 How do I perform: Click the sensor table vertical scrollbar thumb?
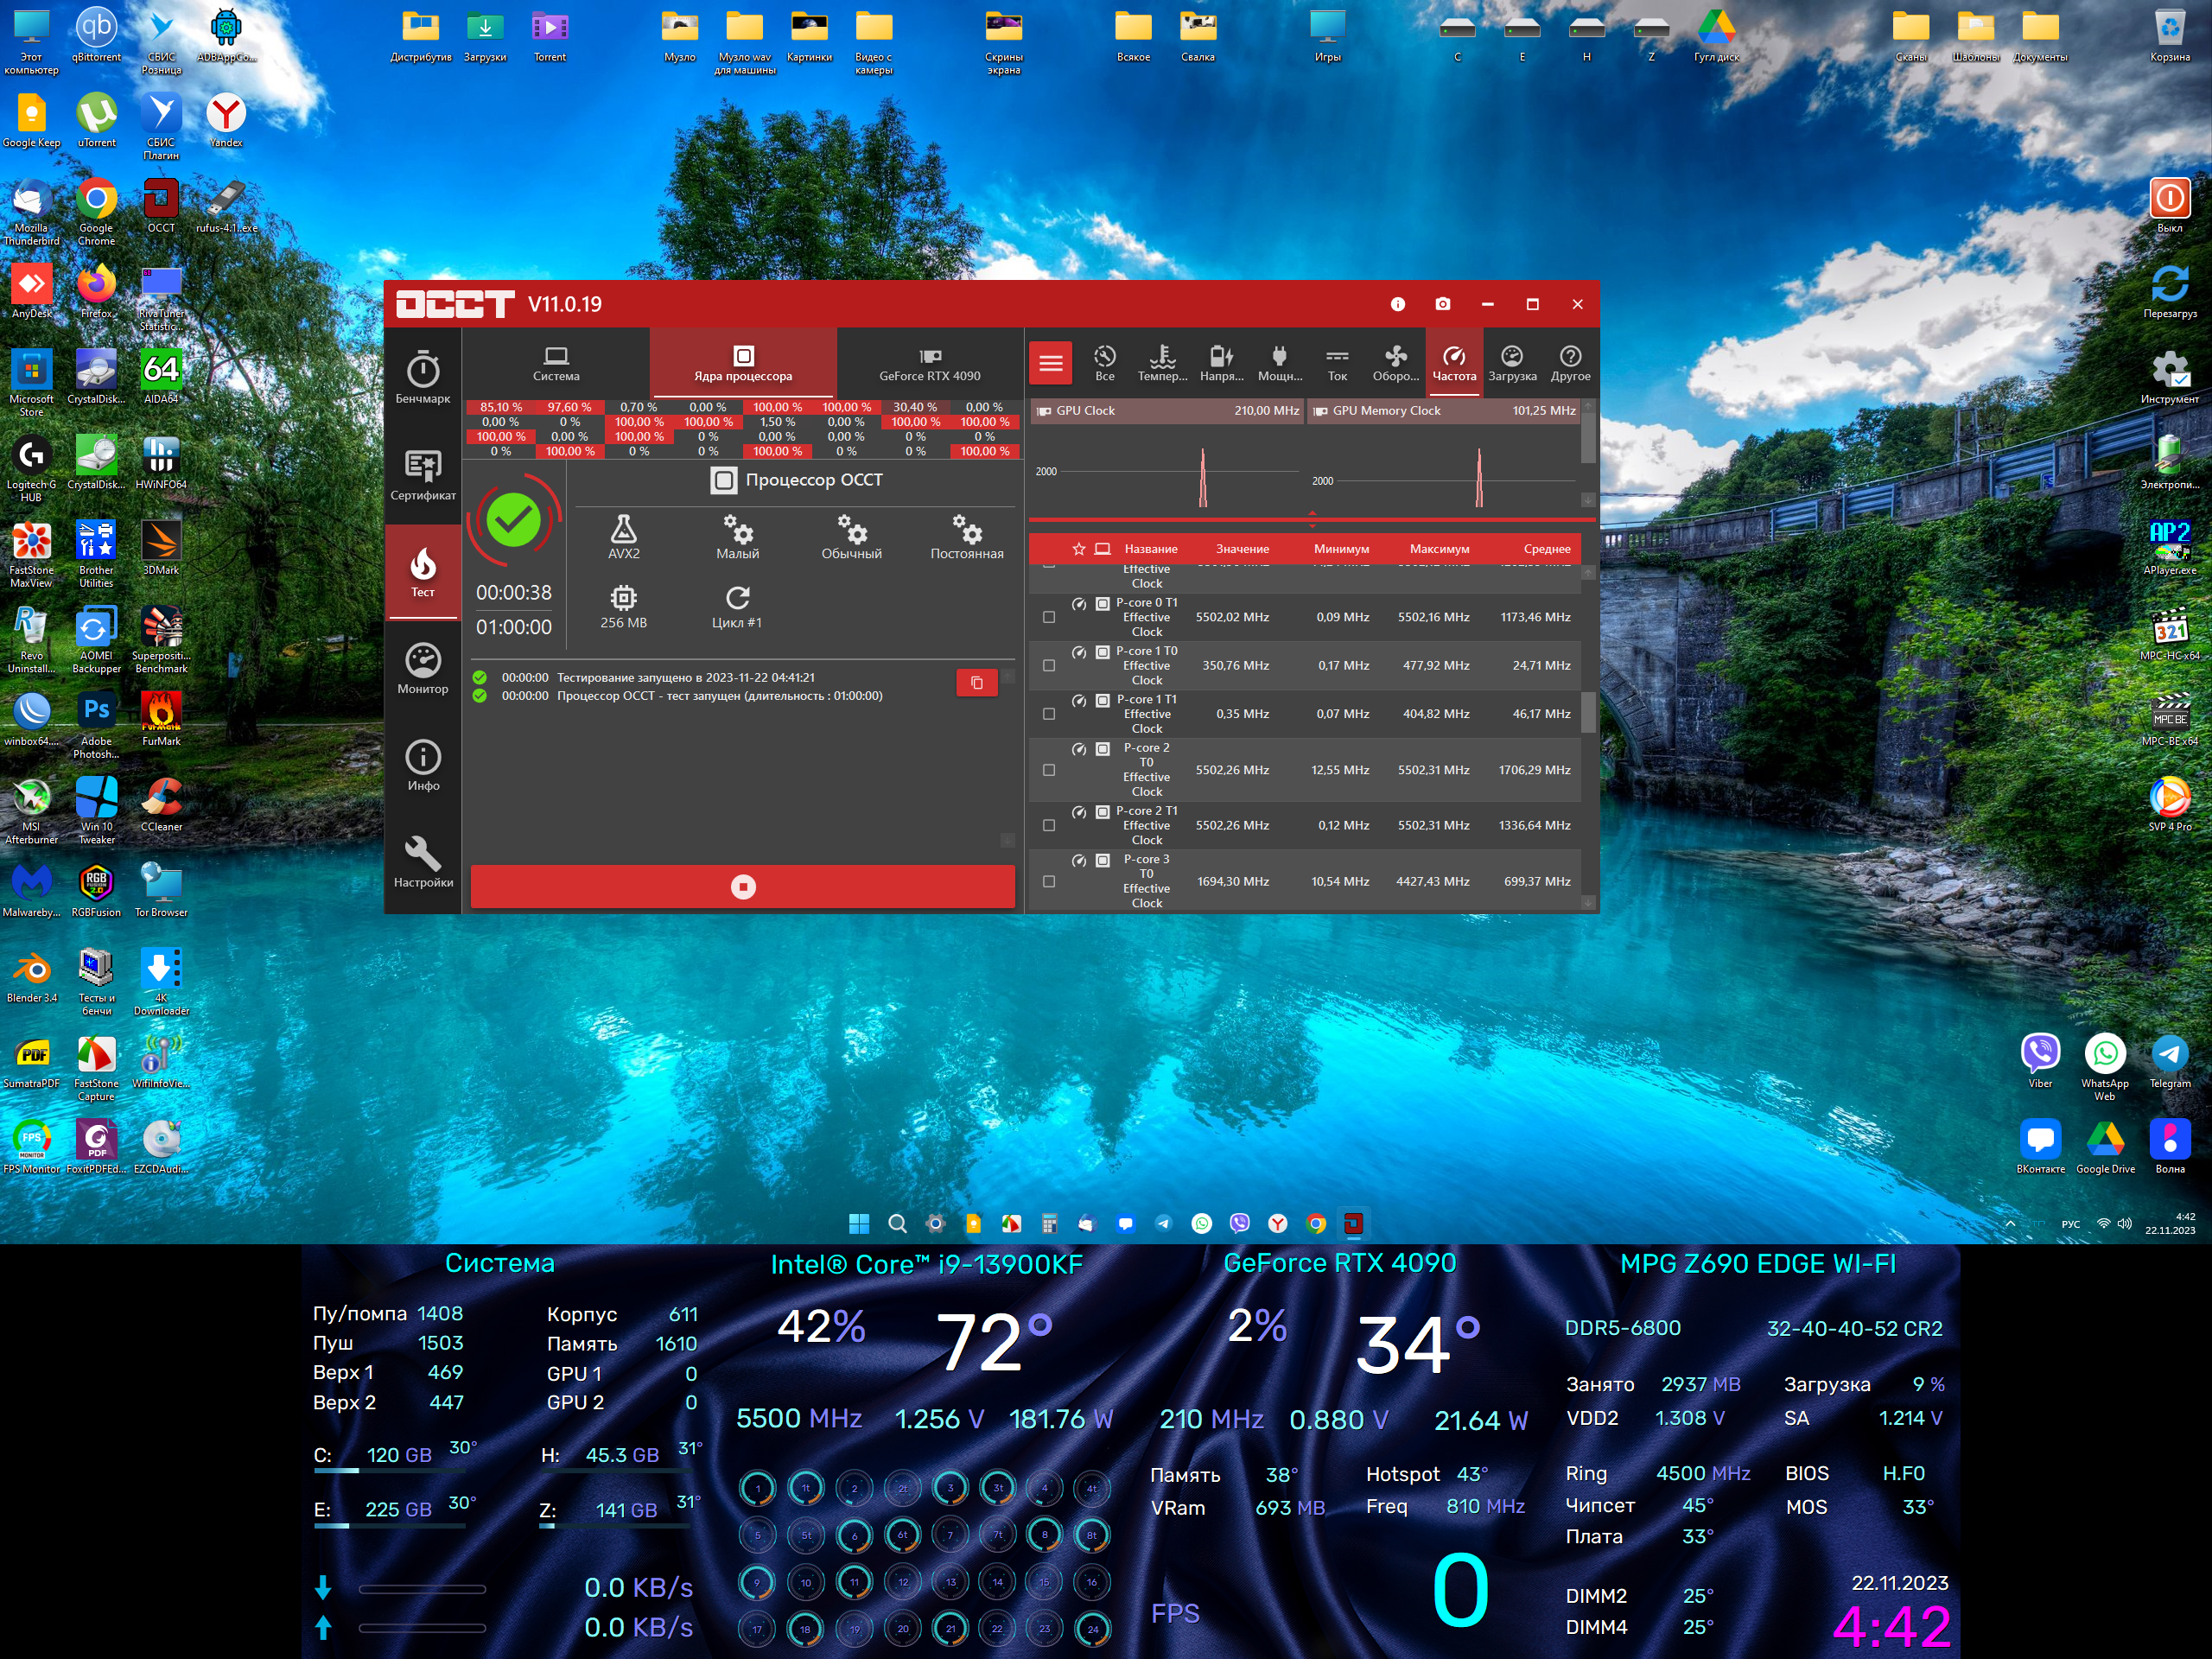1587,712
